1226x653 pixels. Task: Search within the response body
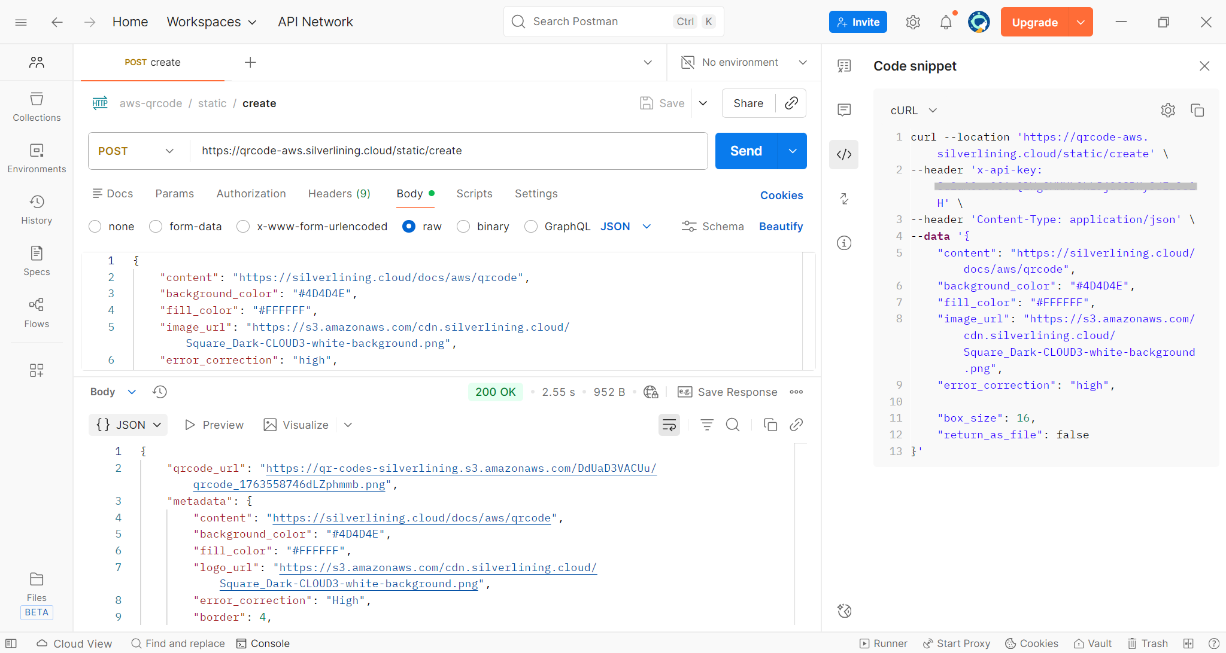coord(733,425)
